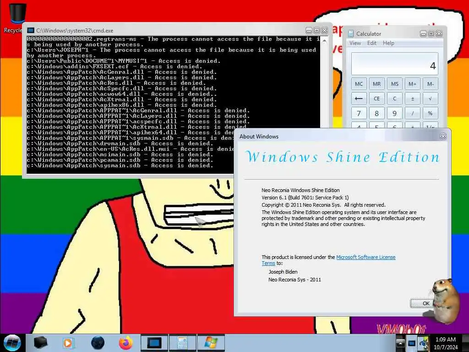Viewport: 469px width, 352px height.
Task: Click cmd line mentioning acwow64.dll
Action: (x=122, y=94)
